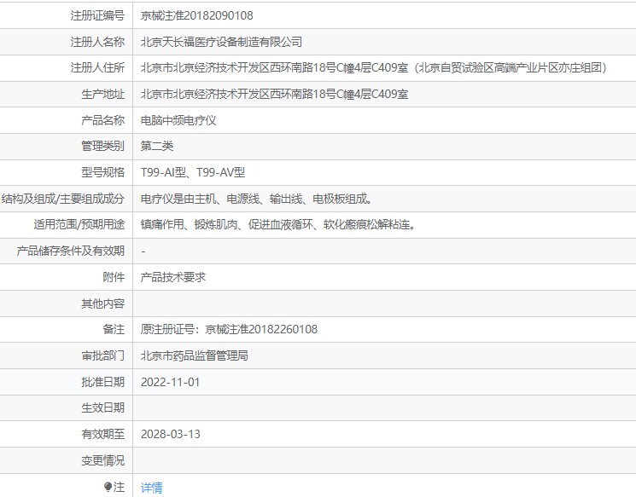
Task: Select model spec T99-AI型、T99-AV型
Action: click(193, 172)
